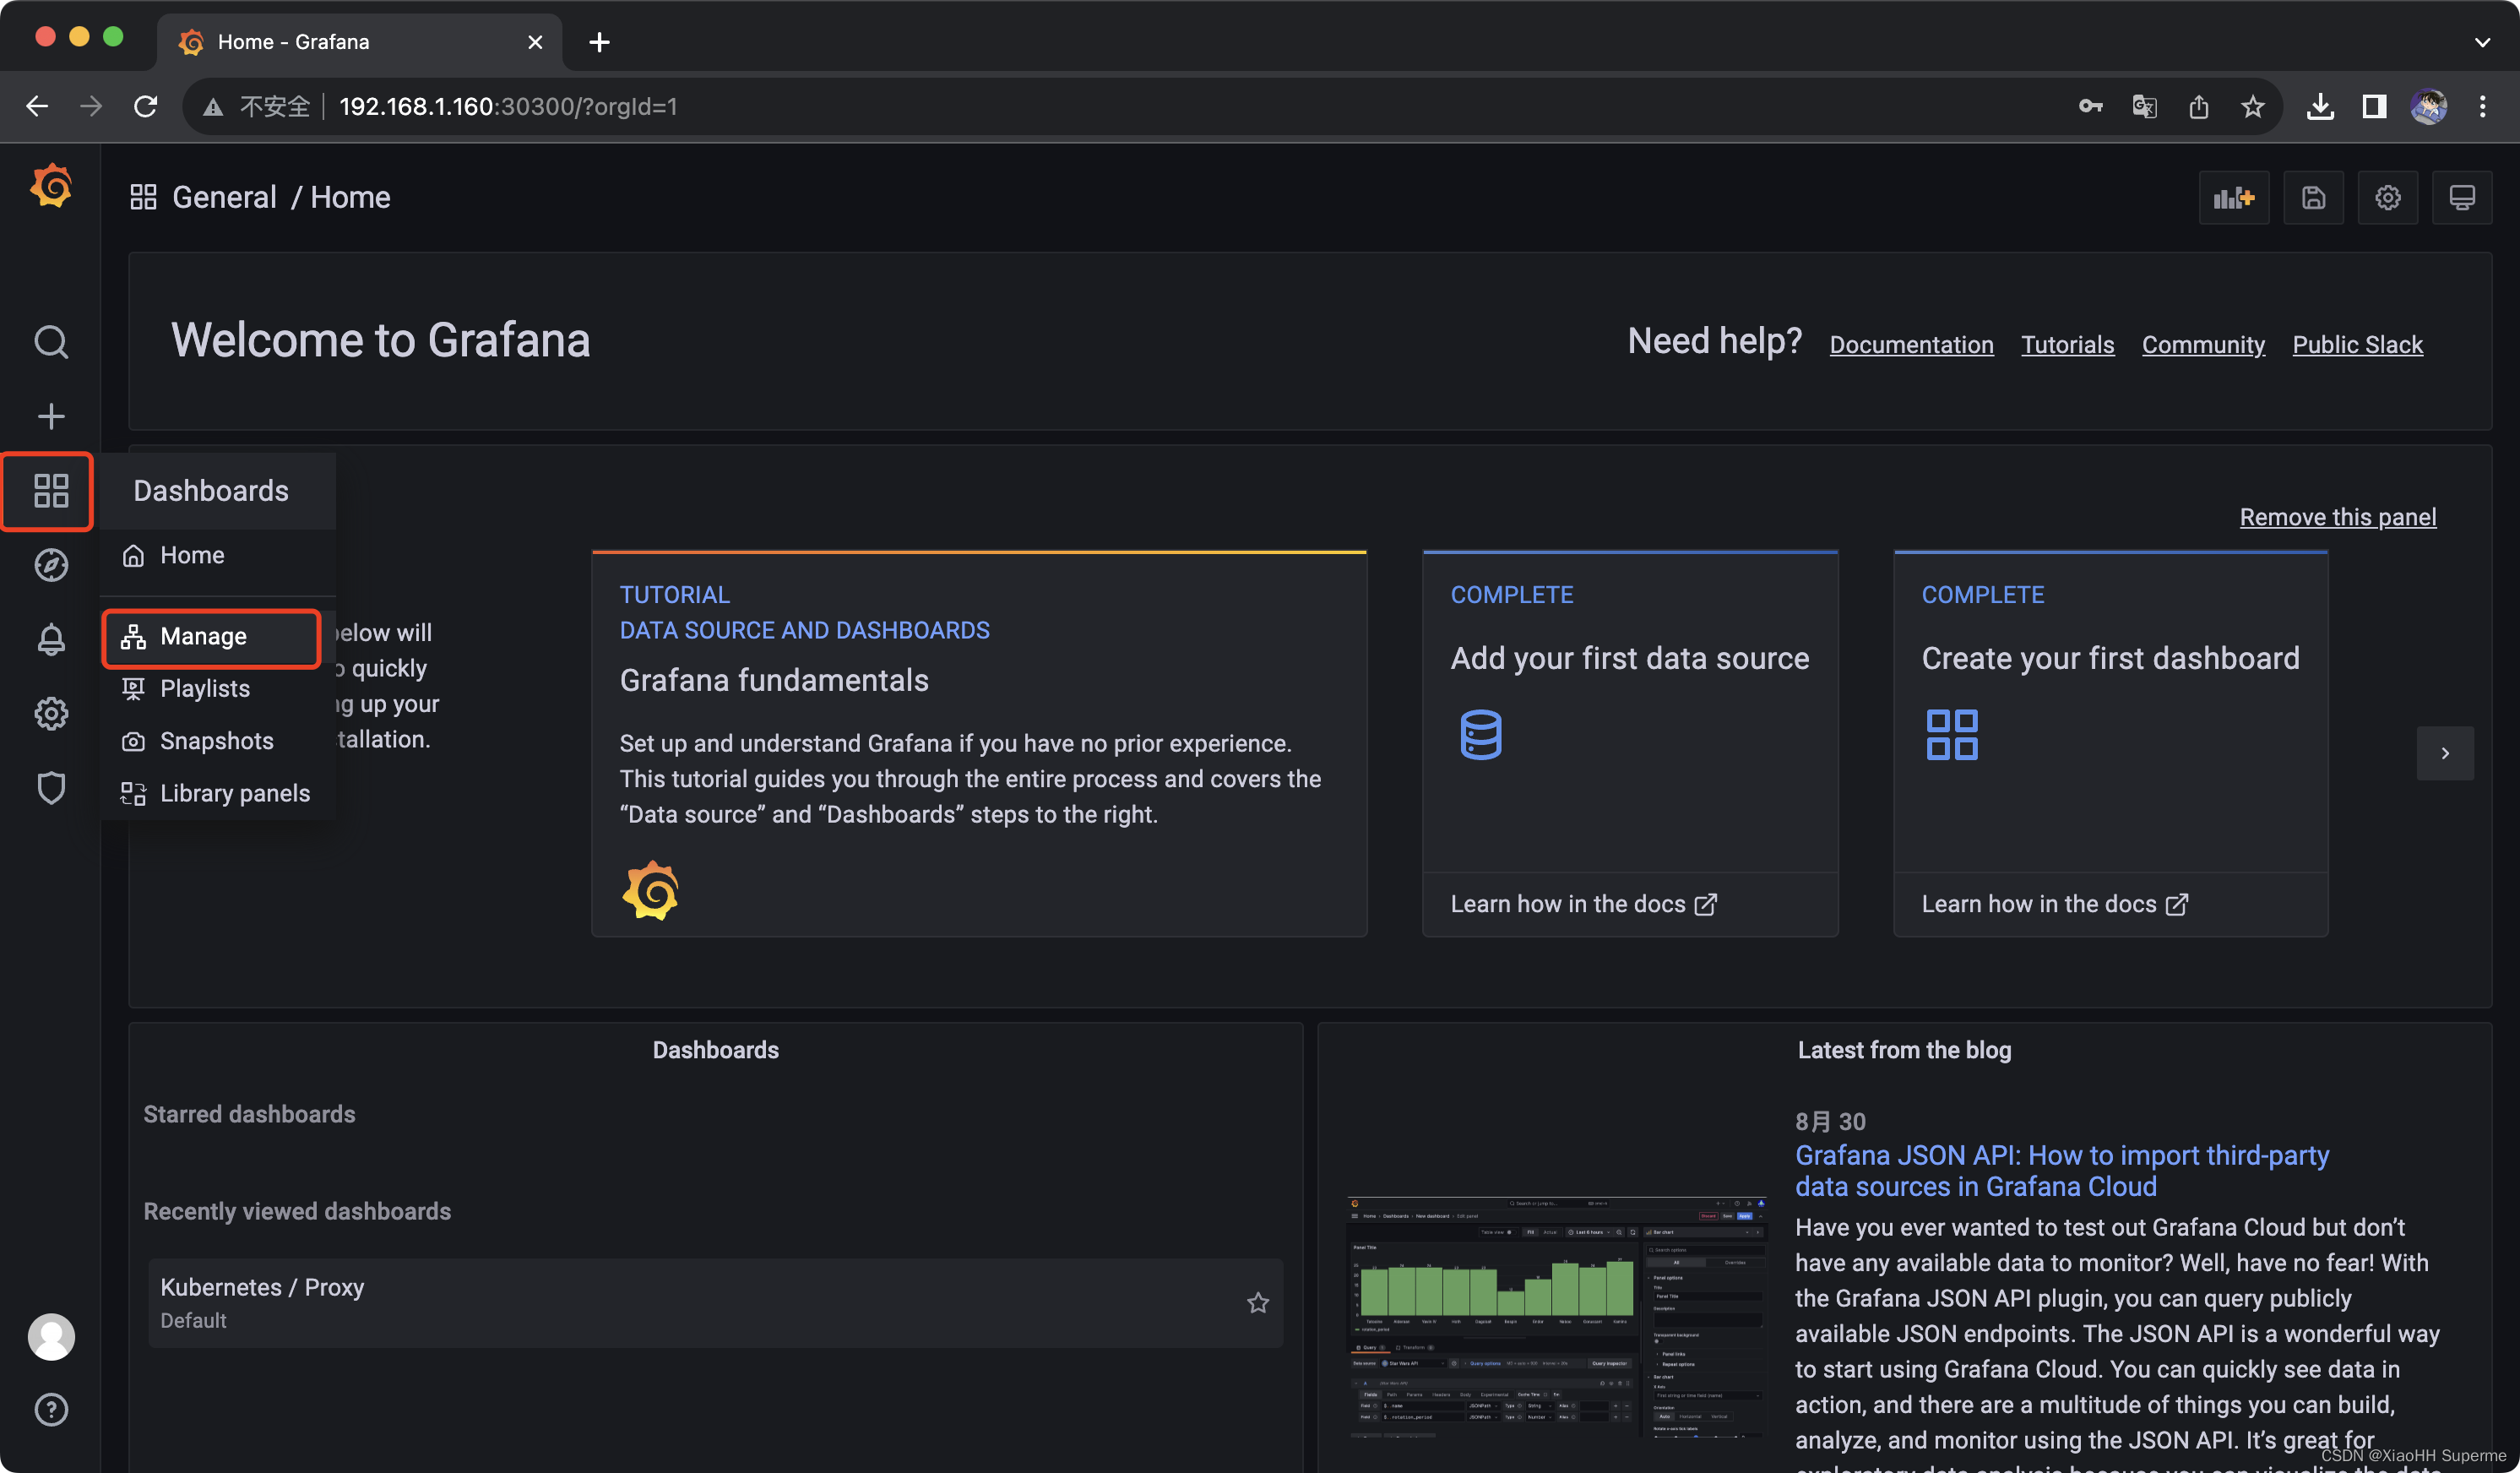Open the browser downloads icon

point(2320,106)
